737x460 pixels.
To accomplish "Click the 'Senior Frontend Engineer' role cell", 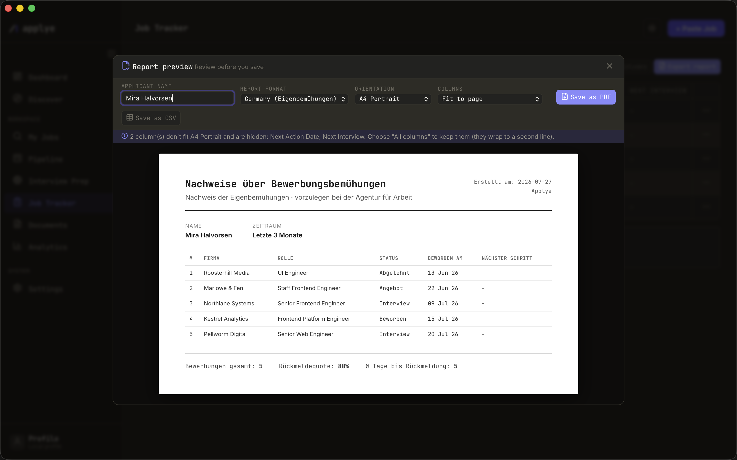I will click(x=311, y=304).
